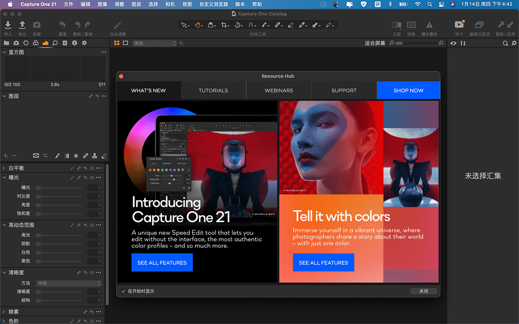Click the Before (之前) comparison icon
Viewport: 519px width, 324px height.
pos(396,25)
